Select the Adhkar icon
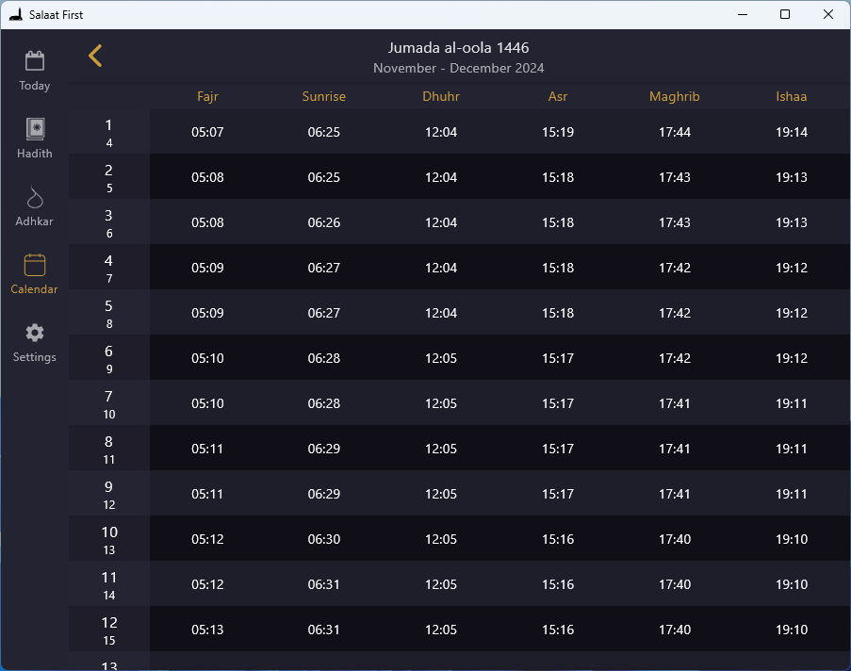Image resolution: width=851 pixels, height=671 pixels. (x=34, y=206)
